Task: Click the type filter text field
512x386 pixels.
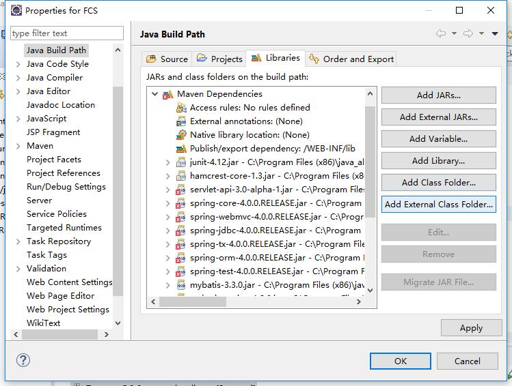Action: pyautogui.click(x=67, y=33)
